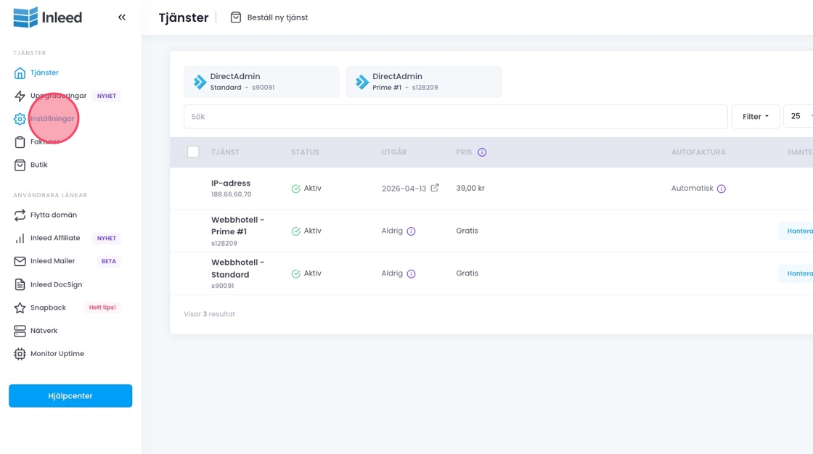Click the Inleed logo

[x=48, y=17]
